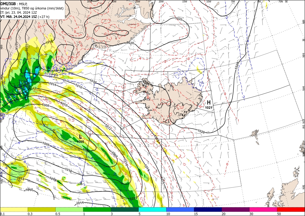Click the olive 0.3–0.5 legend color
305x216 pixels.
pyautogui.click(x=41, y=209)
